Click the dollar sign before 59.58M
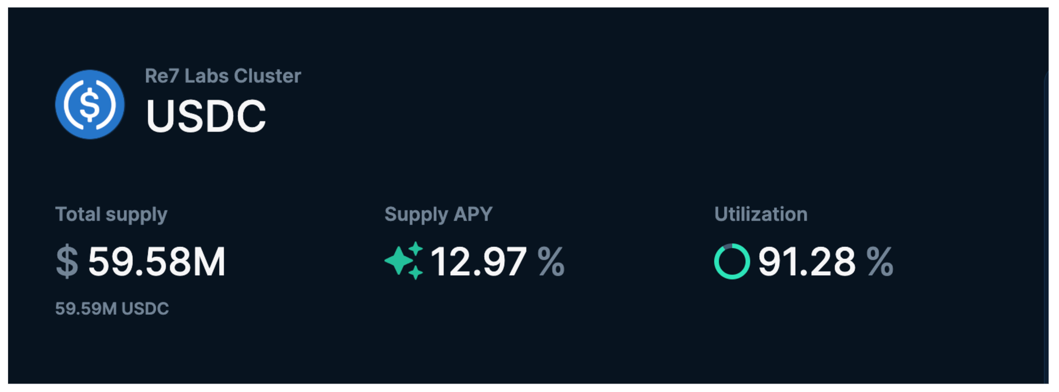1059x392 pixels. [67, 262]
